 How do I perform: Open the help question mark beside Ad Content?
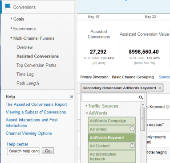132,146
